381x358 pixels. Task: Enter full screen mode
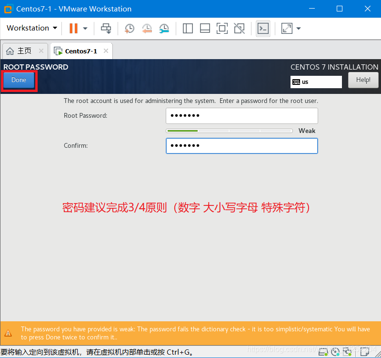pyautogui.click(x=222, y=29)
